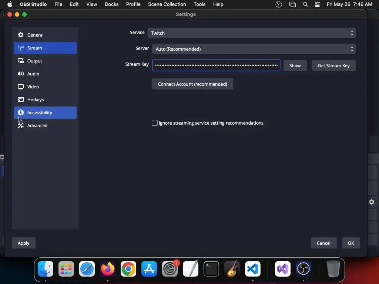Click the Advanced tools icon
The width and height of the screenshot is (379, 284).
point(21,125)
